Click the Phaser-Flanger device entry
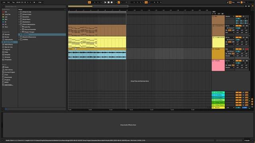Viewport: 255px width, 143px height. pyautogui.click(x=29, y=32)
